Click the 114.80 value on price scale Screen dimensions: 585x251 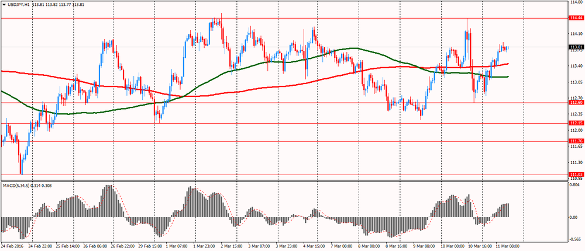574,2
